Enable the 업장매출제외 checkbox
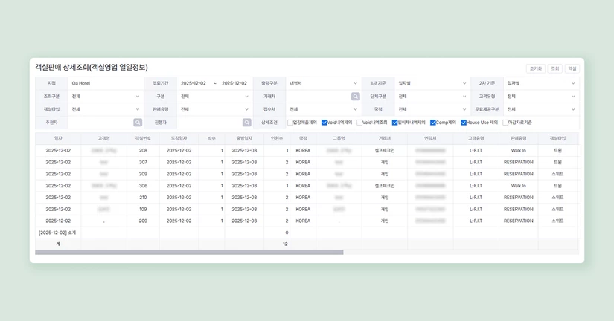Screen dimensions: 614x321 click(290, 123)
